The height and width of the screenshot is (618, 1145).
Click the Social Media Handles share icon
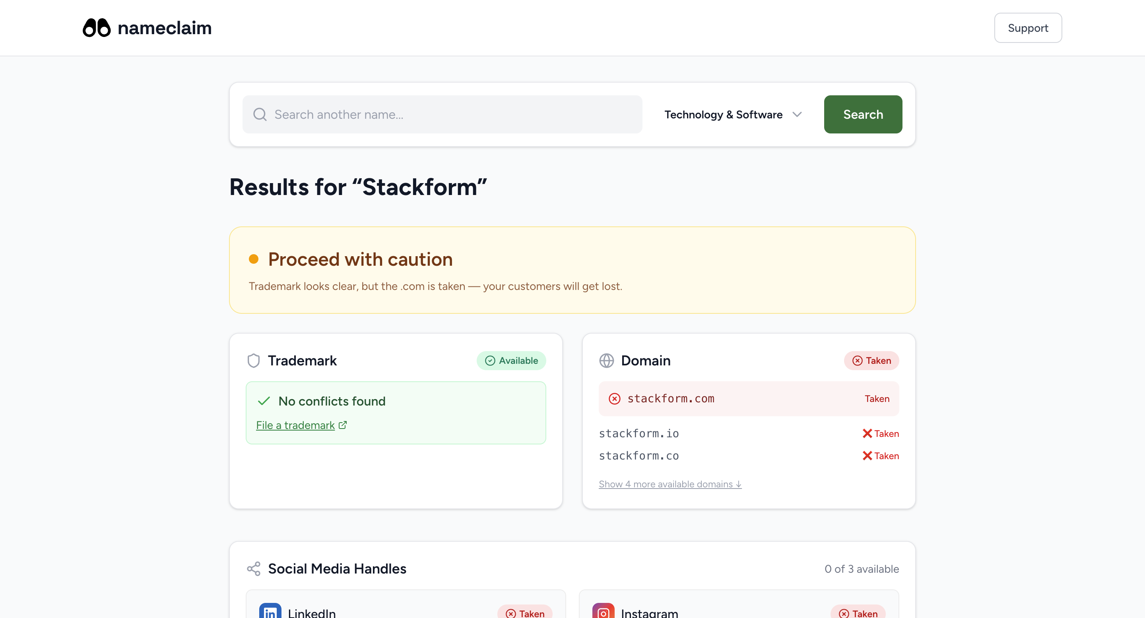[253, 569]
